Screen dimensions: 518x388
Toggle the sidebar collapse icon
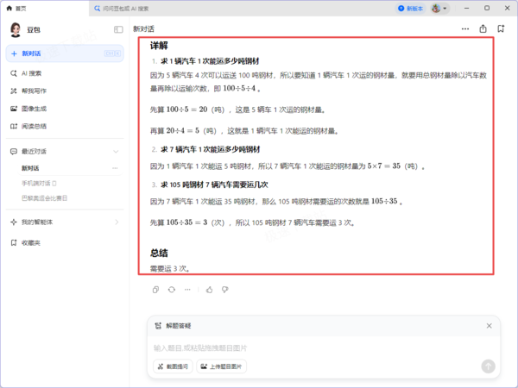click(x=118, y=29)
